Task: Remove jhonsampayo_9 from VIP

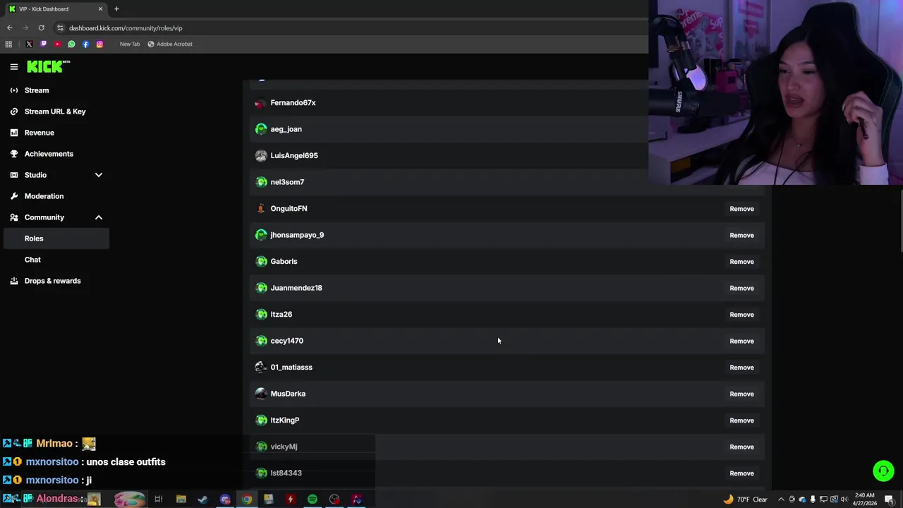Action: click(x=741, y=235)
